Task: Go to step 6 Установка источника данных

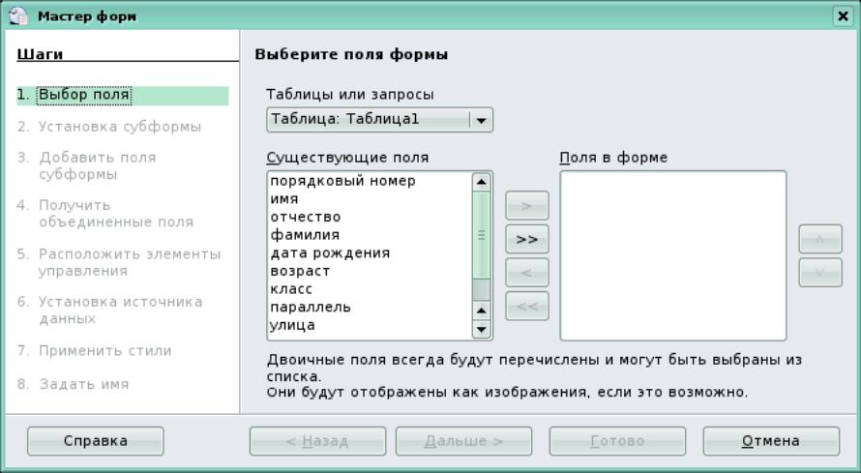Action: pos(110,310)
